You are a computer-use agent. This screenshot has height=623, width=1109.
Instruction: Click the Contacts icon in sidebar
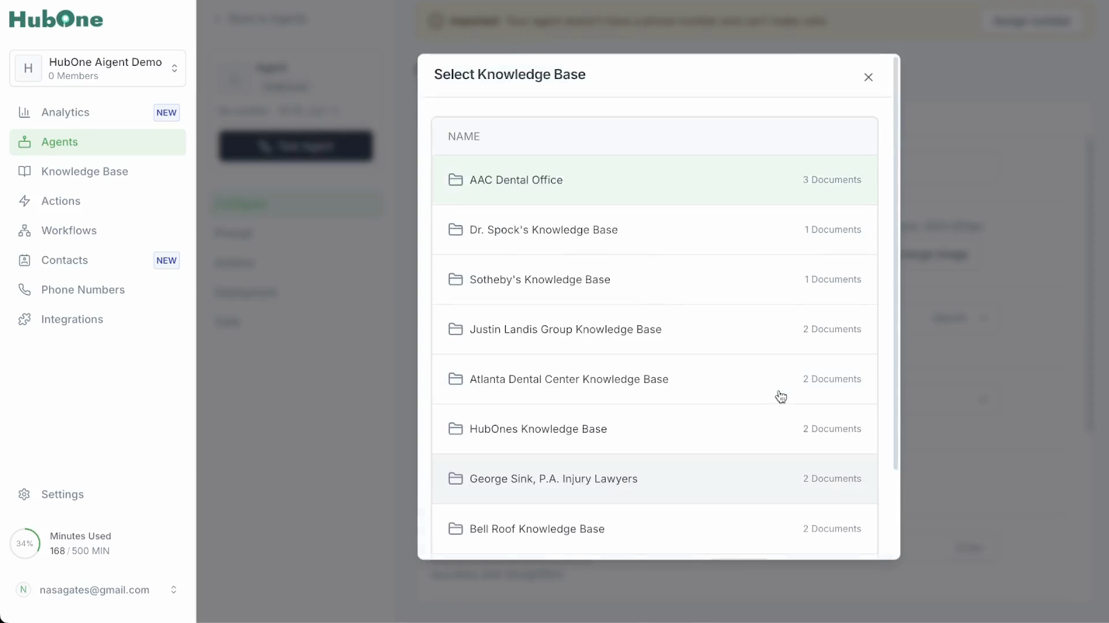(x=24, y=260)
